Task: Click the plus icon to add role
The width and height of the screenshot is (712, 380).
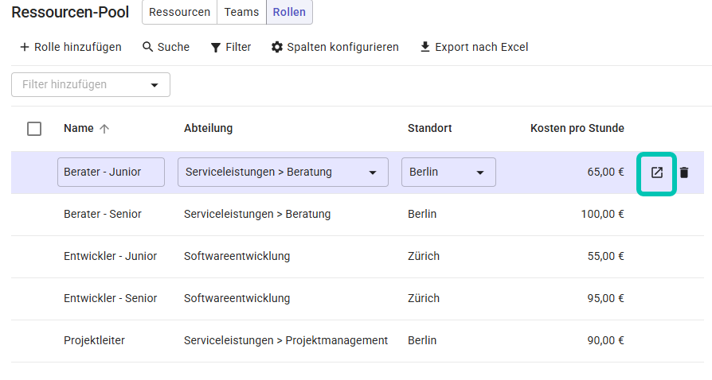Action: pyautogui.click(x=25, y=47)
